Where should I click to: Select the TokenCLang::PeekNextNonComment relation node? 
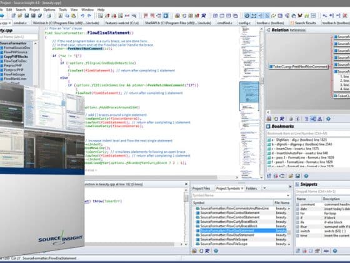299,66
